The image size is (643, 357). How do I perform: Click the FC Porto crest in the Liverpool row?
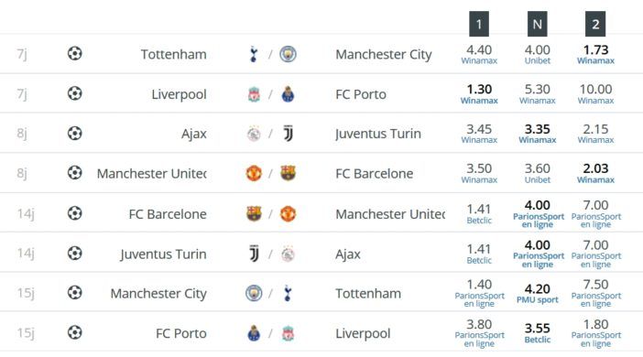(288, 94)
